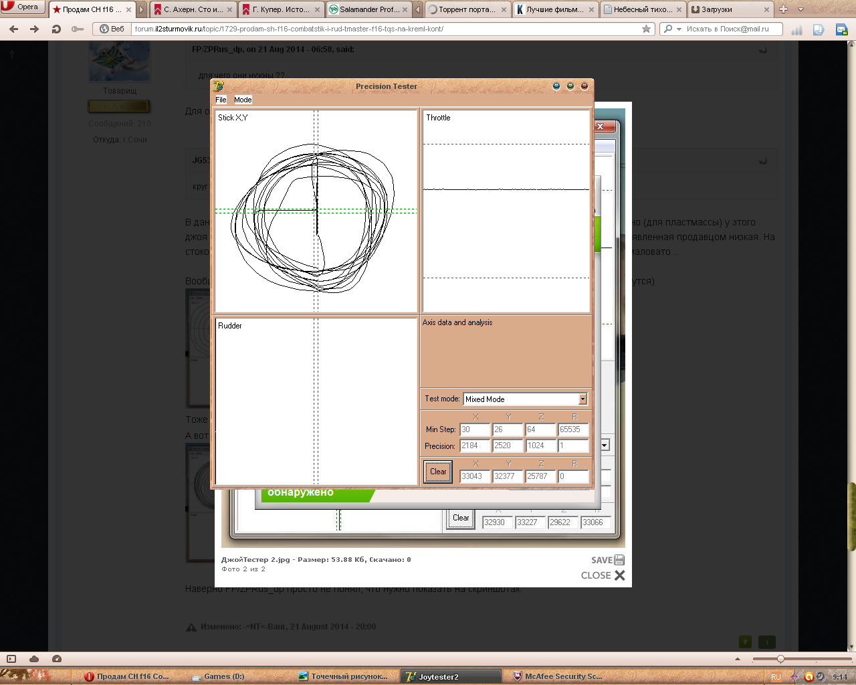Click the Min Step X value field

click(x=474, y=429)
